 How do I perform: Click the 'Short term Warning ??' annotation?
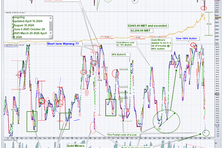point(64,44)
